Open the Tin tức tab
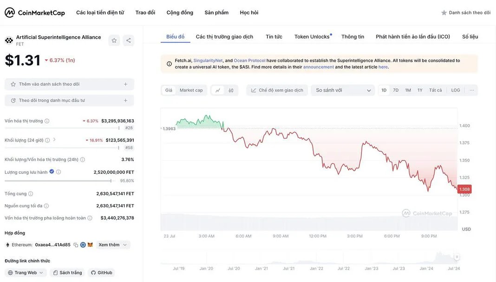This screenshot has height=282, width=496. tap(274, 37)
